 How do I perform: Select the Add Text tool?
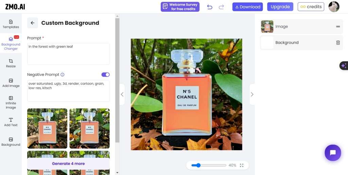click(11, 122)
